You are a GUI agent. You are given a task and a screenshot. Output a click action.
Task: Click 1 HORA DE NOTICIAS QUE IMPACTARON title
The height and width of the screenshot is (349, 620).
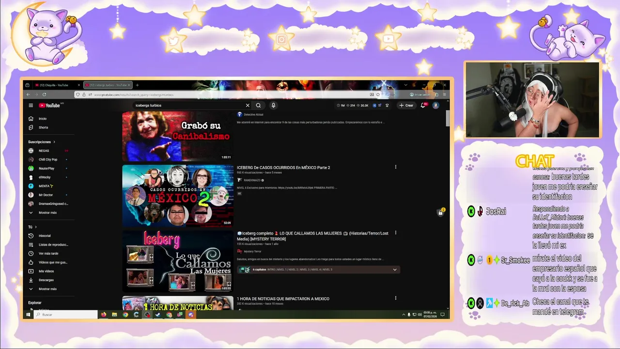click(x=283, y=299)
